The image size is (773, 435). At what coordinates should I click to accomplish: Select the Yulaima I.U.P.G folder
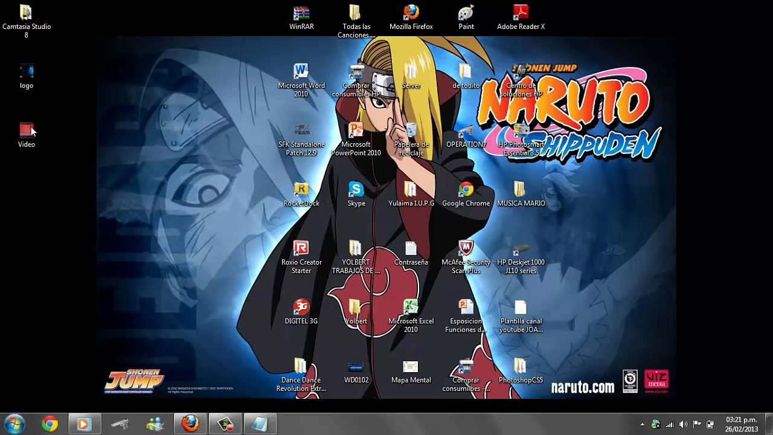click(x=411, y=194)
